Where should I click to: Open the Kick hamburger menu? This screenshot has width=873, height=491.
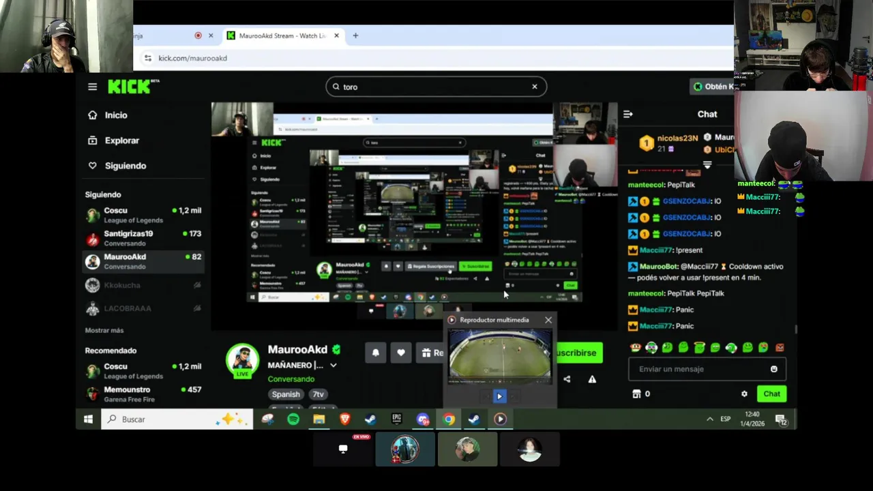93,87
